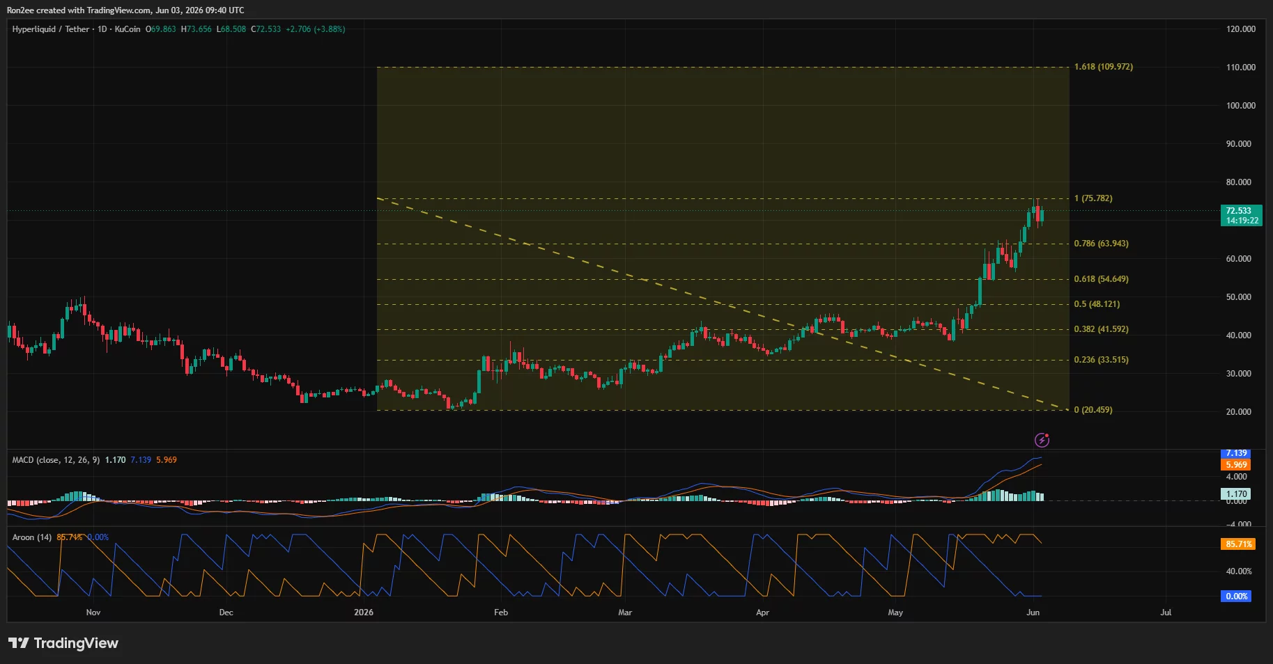Click the 40.000 price axis label
1273x664 pixels.
point(1239,335)
